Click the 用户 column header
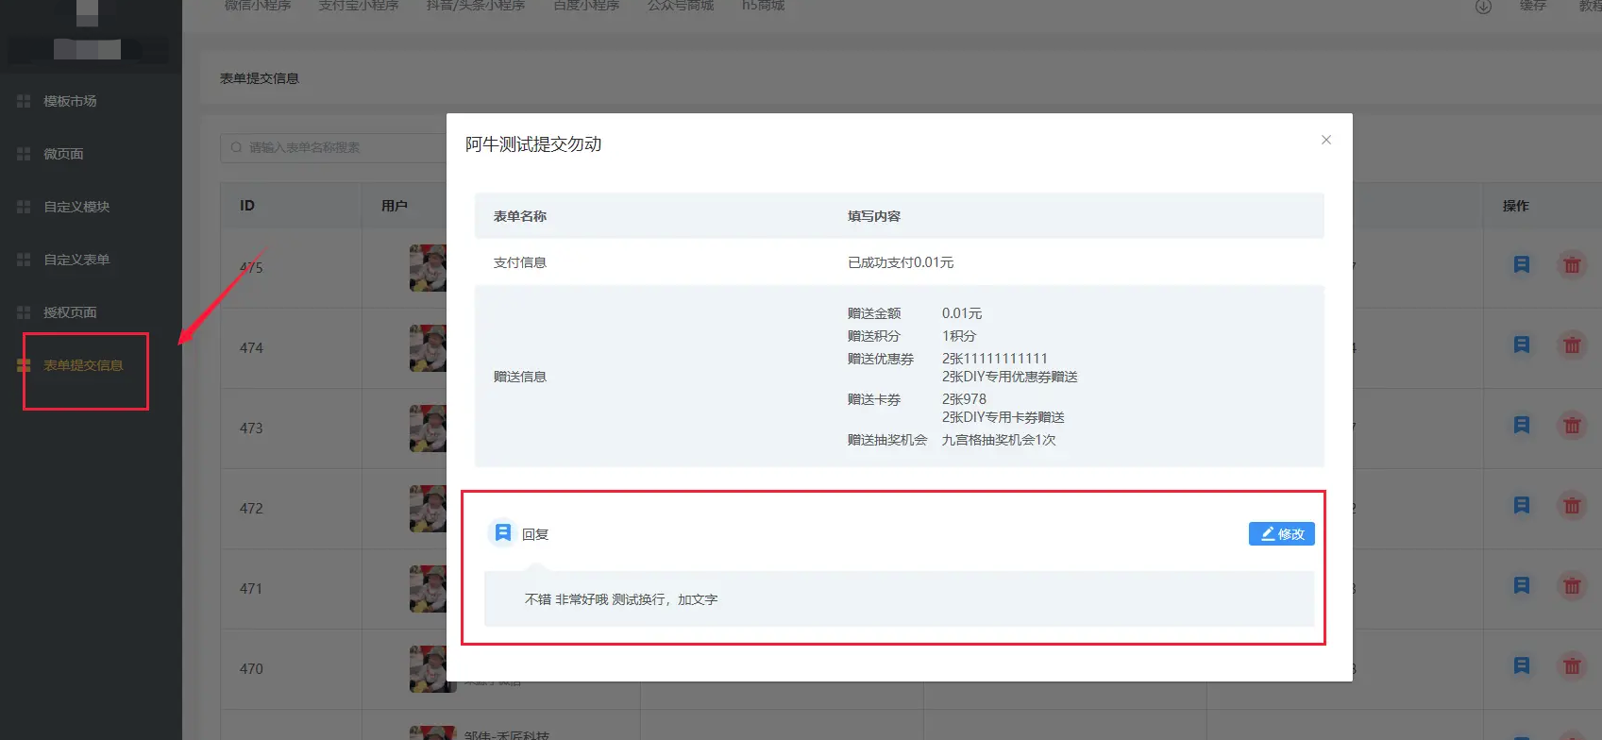1602x740 pixels. (395, 206)
